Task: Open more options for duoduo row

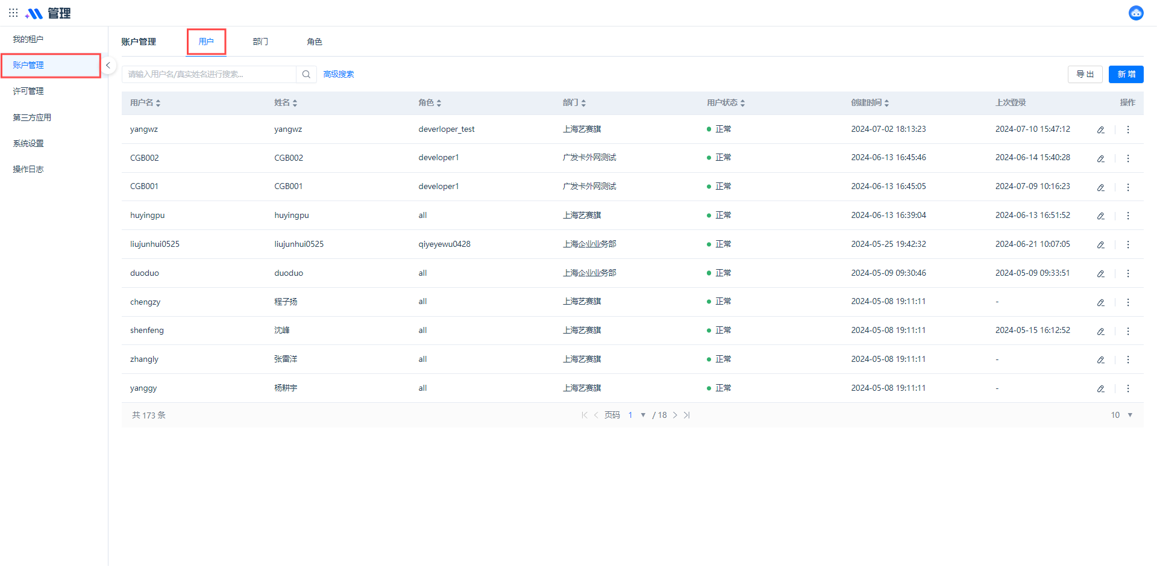Action: pyautogui.click(x=1128, y=273)
